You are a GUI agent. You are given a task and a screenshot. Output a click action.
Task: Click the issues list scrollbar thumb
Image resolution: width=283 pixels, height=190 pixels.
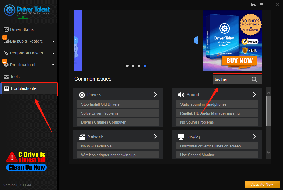pos(269,111)
